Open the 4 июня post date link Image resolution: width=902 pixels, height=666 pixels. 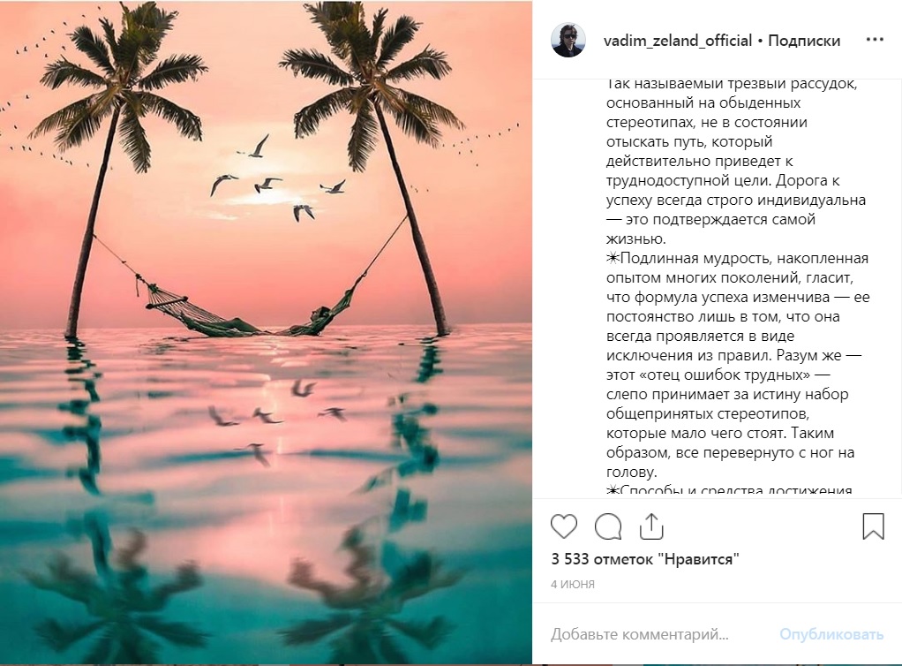coord(573,584)
